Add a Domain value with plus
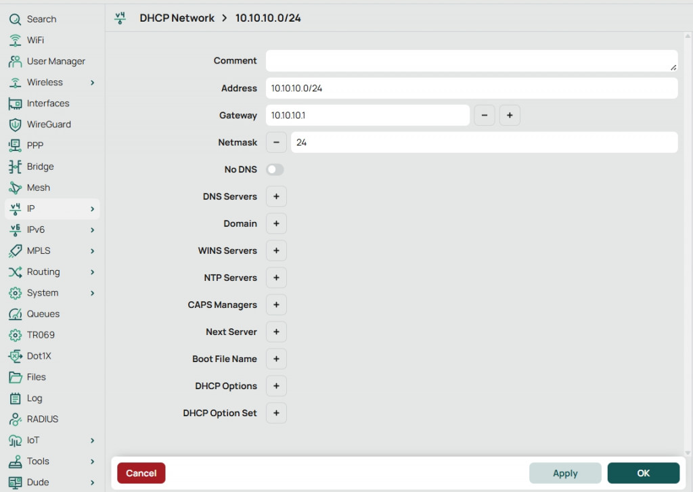This screenshot has height=492, width=693. [276, 224]
